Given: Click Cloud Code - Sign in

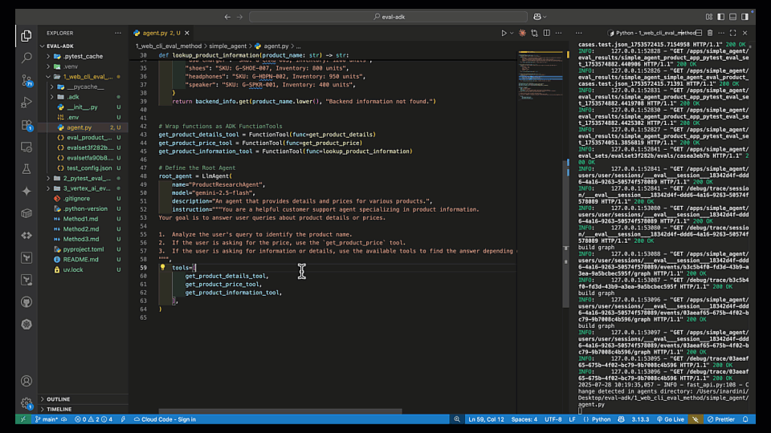Looking at the screenshot, I should pyautogui.click(x=164, y=419).
